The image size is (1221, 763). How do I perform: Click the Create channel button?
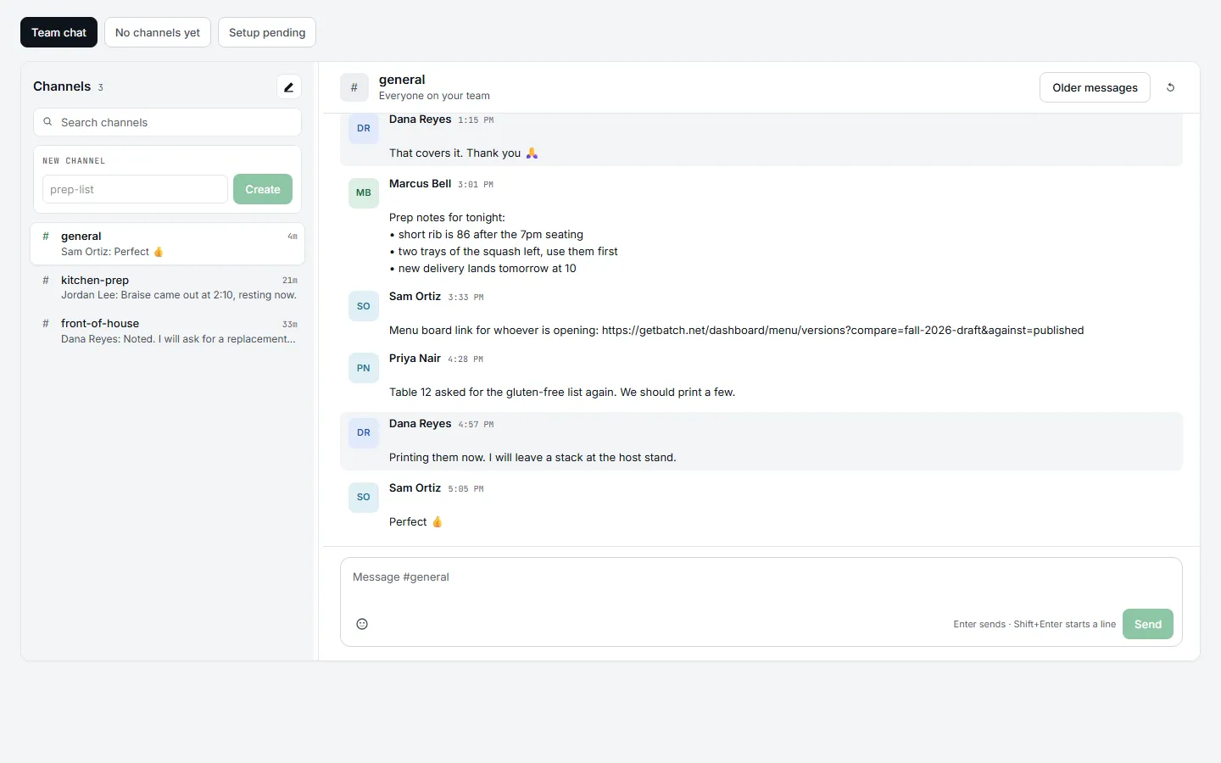(263, 189)
